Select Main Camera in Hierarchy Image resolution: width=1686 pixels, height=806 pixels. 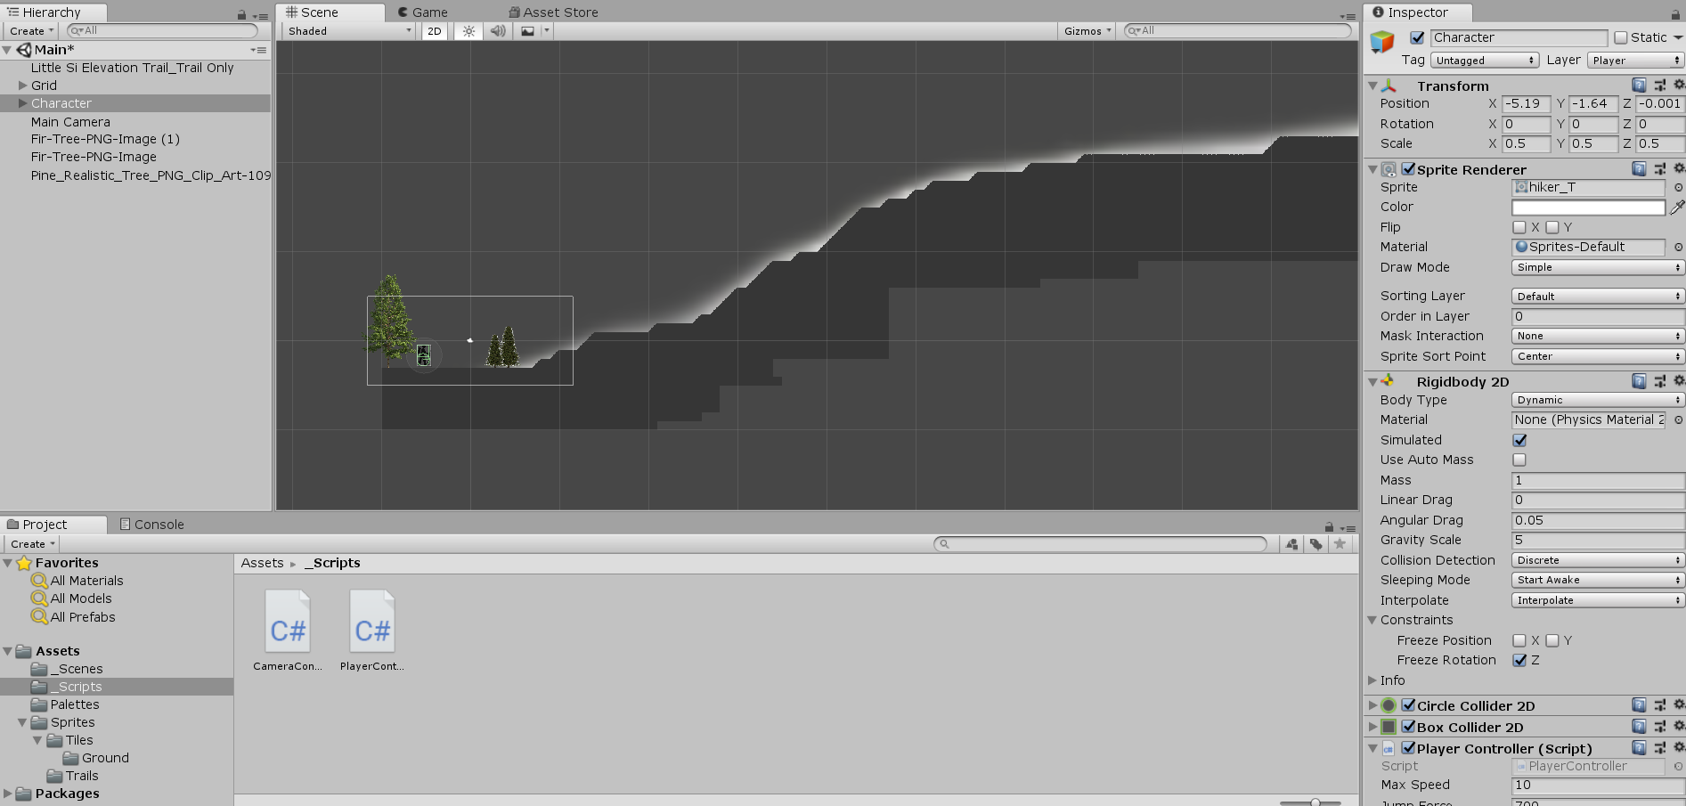click(x=70, y=122)
